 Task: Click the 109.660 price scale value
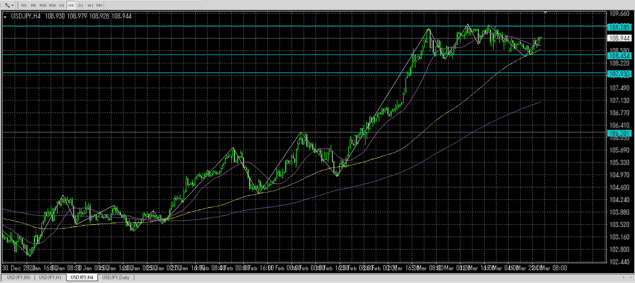point(619,14)
